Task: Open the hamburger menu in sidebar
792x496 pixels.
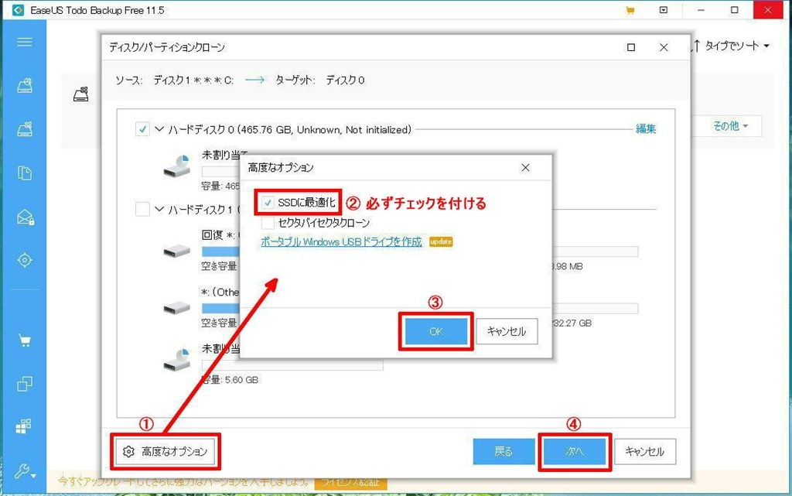Action: [24, 42]
